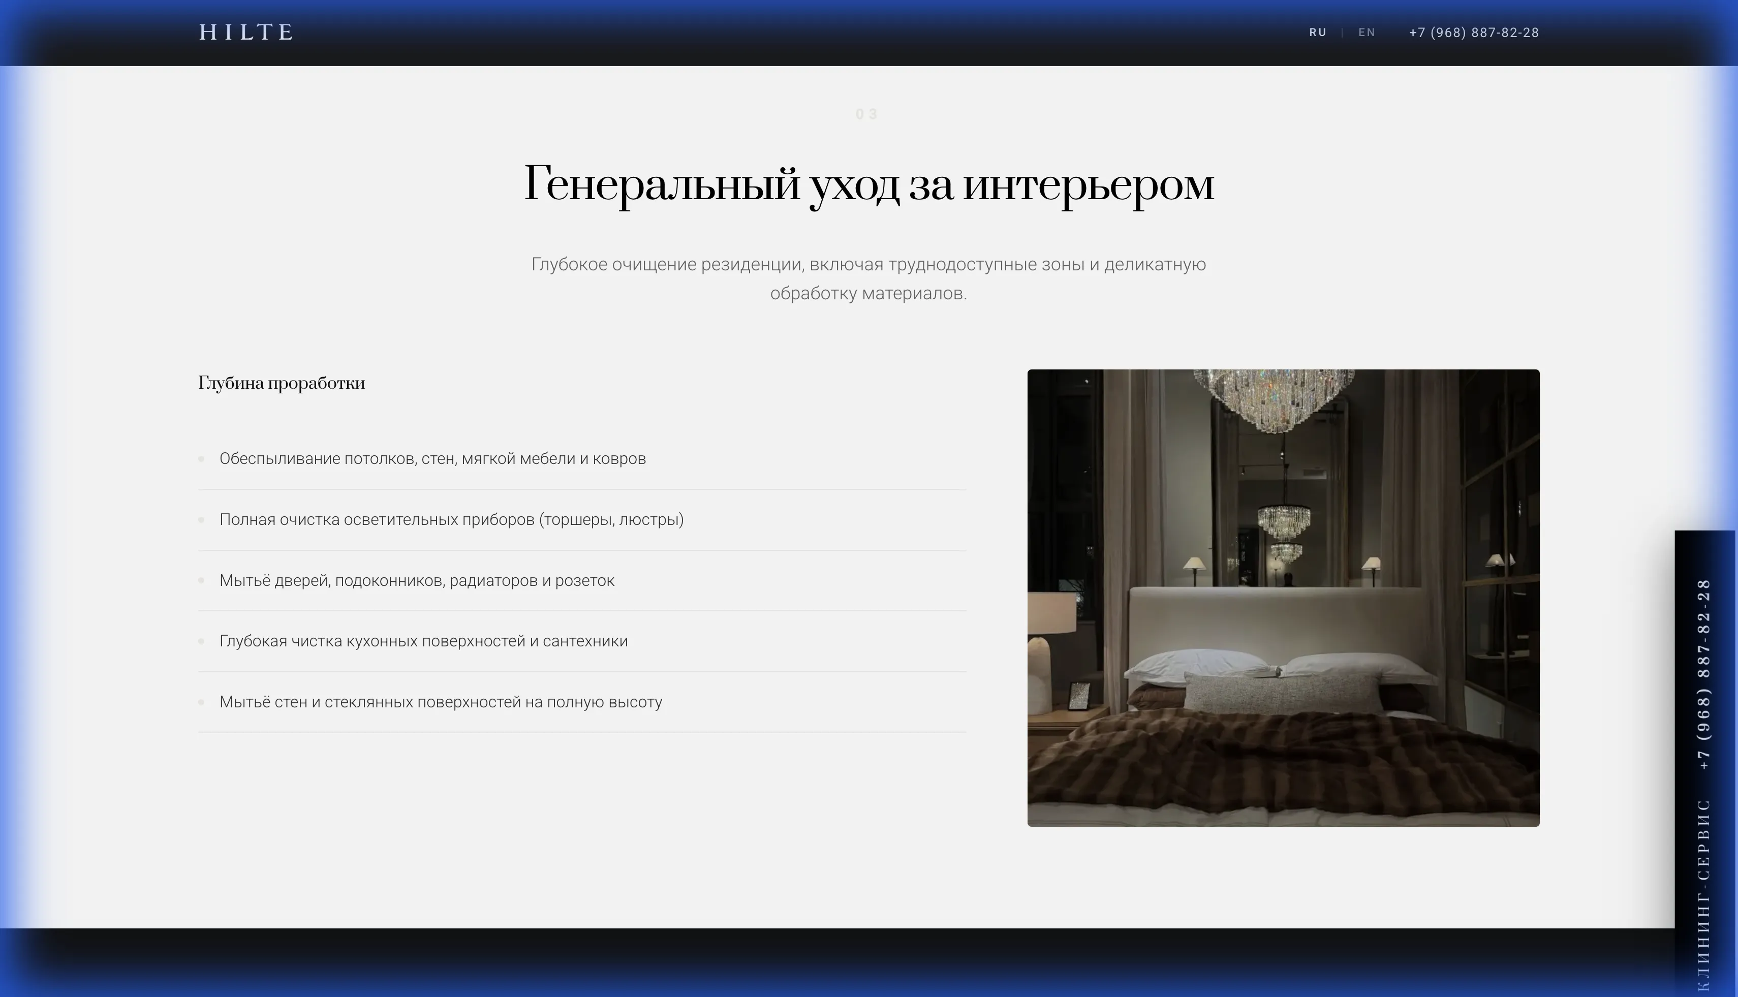
Task: Click the bullet beside Глубокая чистка
Action: 201,642
